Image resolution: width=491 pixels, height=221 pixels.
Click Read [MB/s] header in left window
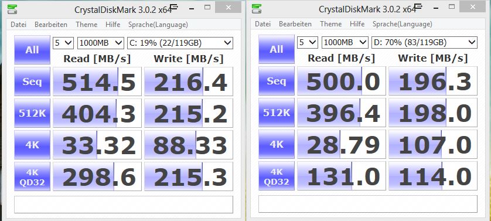pyautogui.click(x=97, y=59)
